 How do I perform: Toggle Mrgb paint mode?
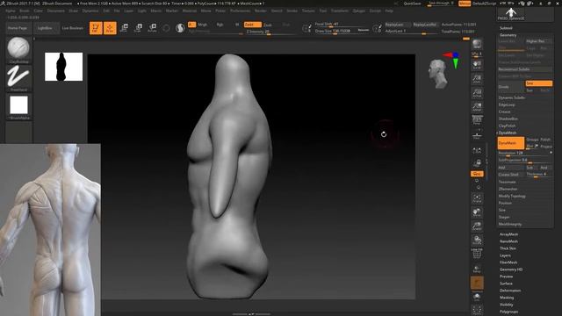point(203,25)
